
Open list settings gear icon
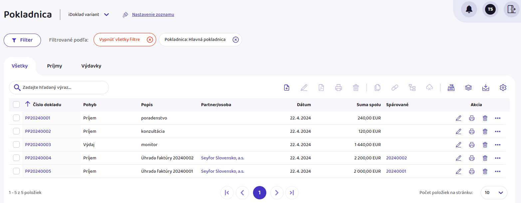click(503, 88)
